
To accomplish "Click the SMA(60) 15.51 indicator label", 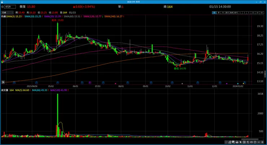I will coord(72,16).
